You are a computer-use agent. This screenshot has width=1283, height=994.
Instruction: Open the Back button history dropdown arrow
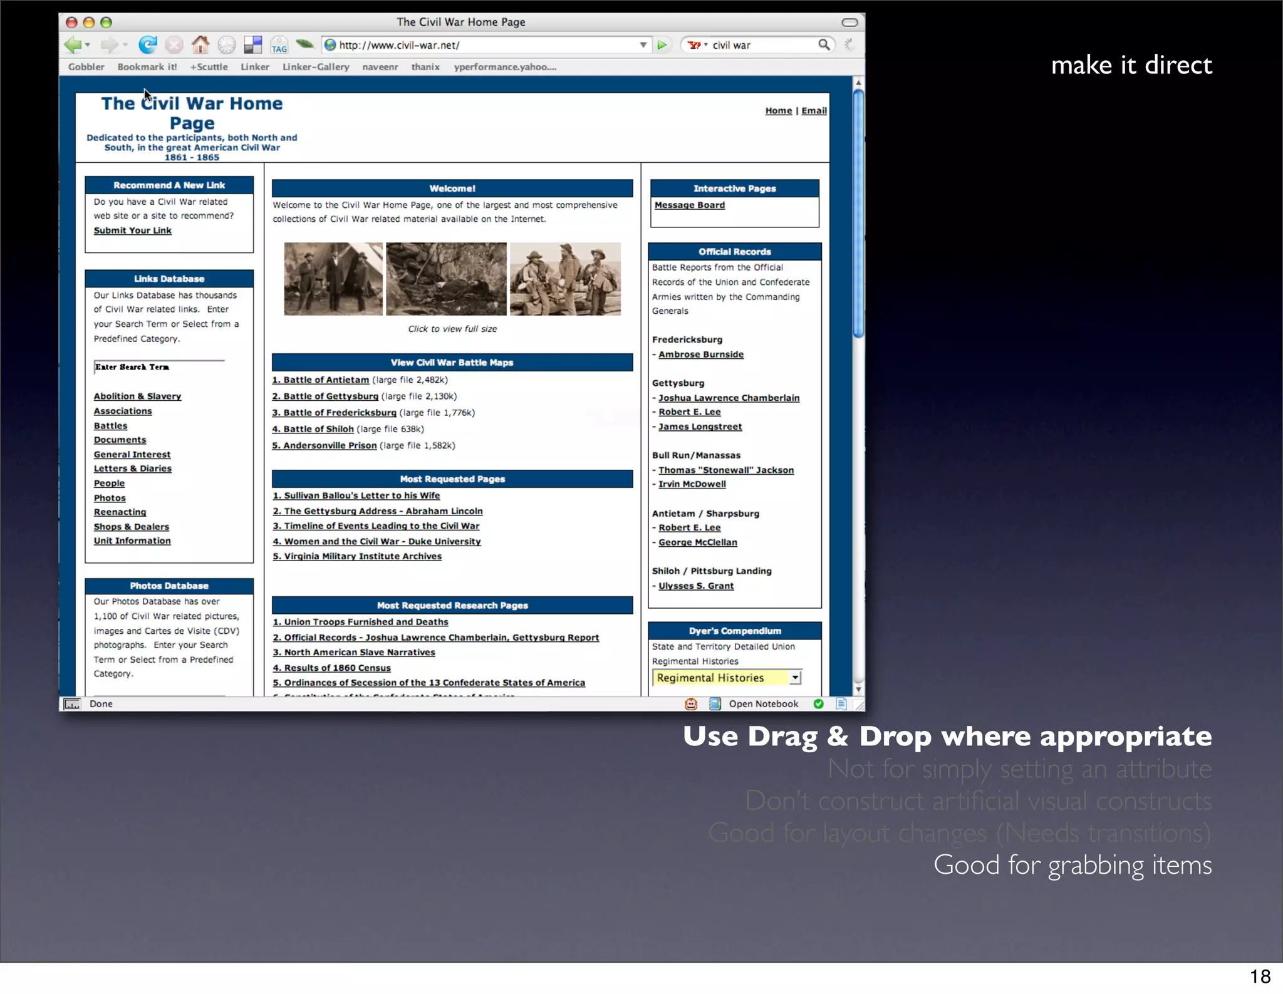coord(88,45)
